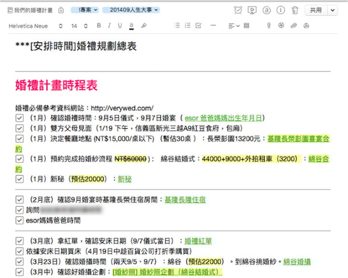Image resolution: width=348 pixels, height=278 pixels.
Task: Insert a numbered list
Action: (188, 26)
